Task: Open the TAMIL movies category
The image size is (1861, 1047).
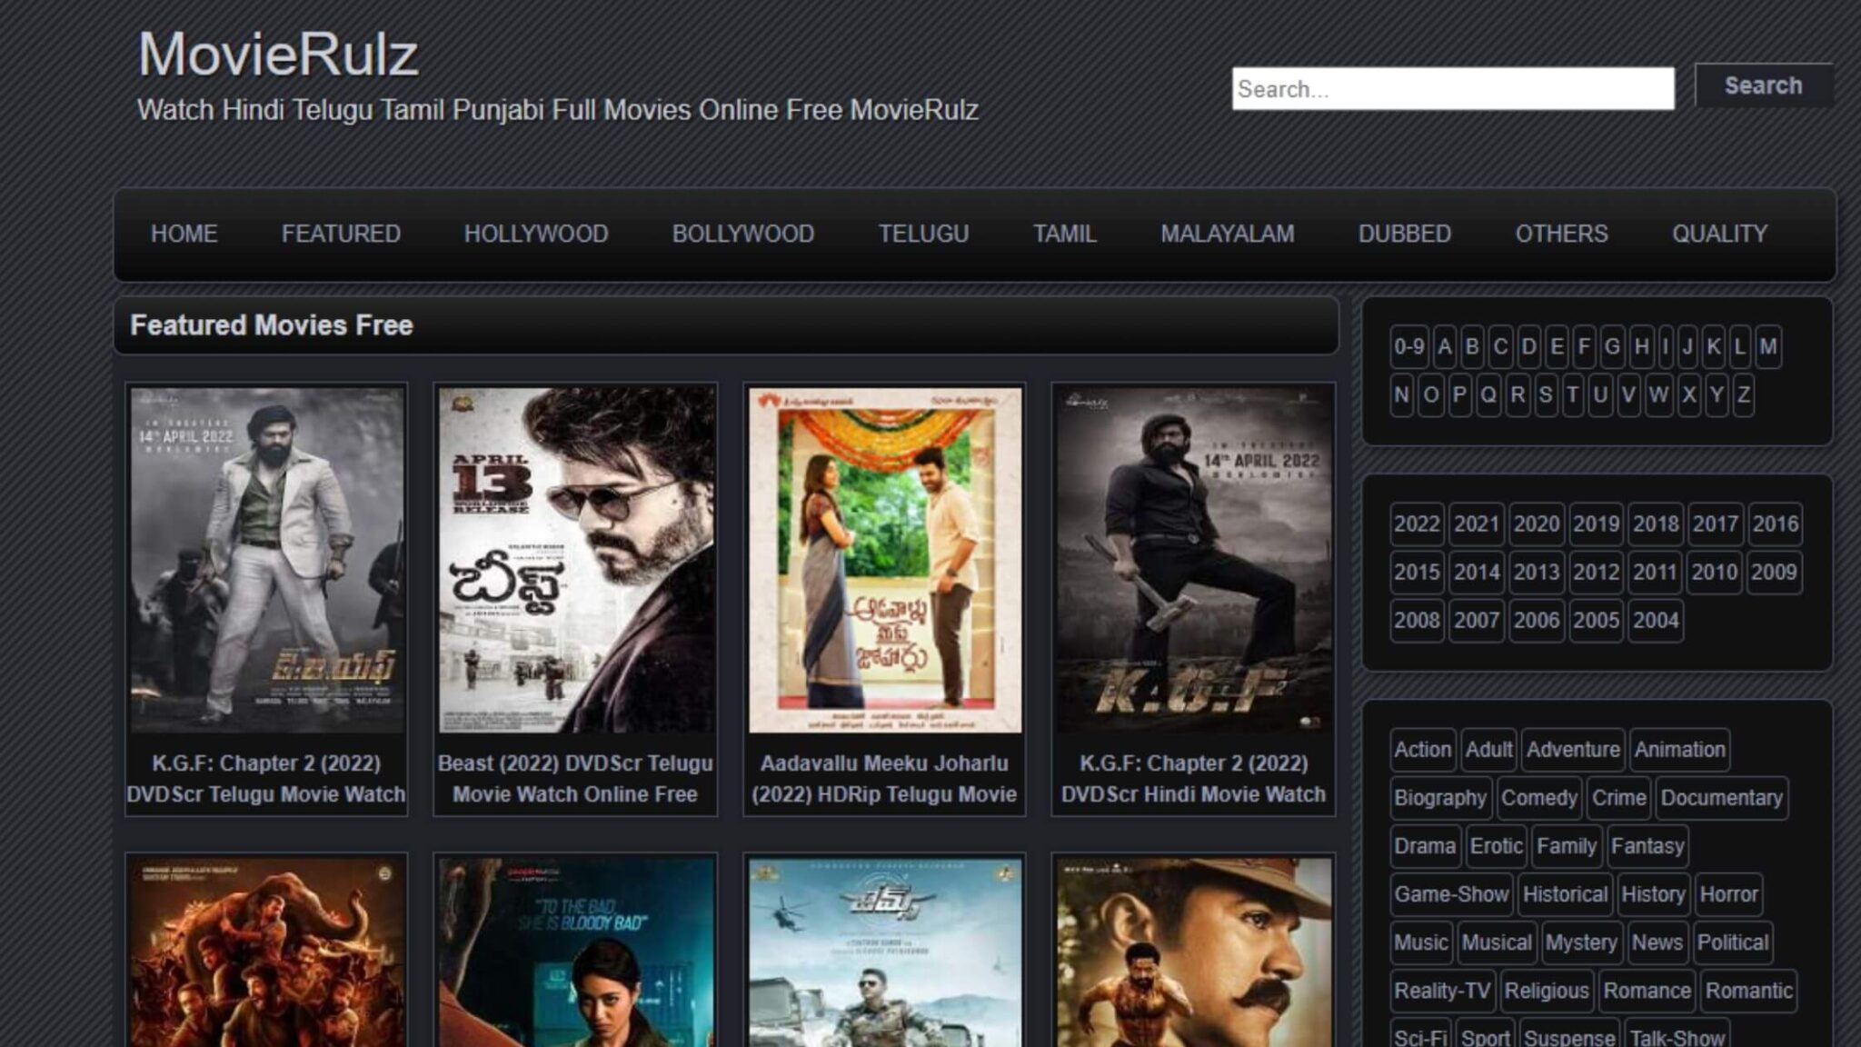Action: pos(1063,234)
